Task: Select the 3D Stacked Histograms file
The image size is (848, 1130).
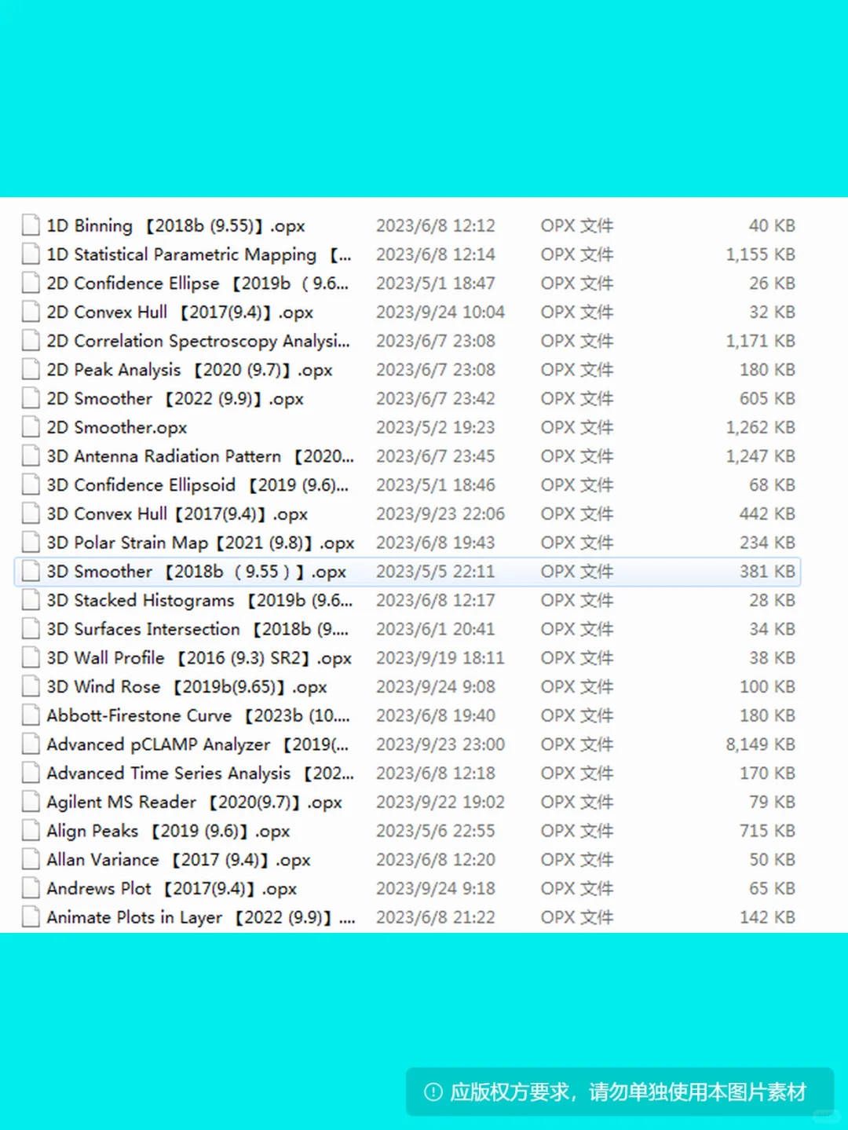Action: click(x=199, y=601)
